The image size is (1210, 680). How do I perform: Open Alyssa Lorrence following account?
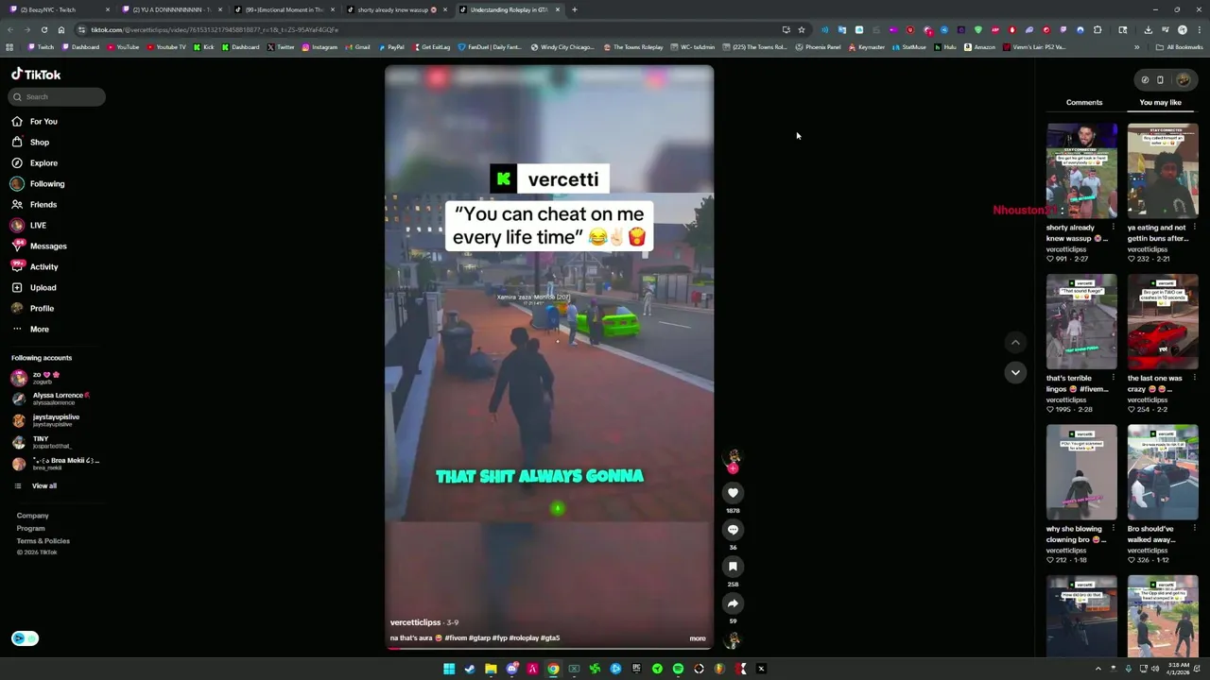pos(52,399)
